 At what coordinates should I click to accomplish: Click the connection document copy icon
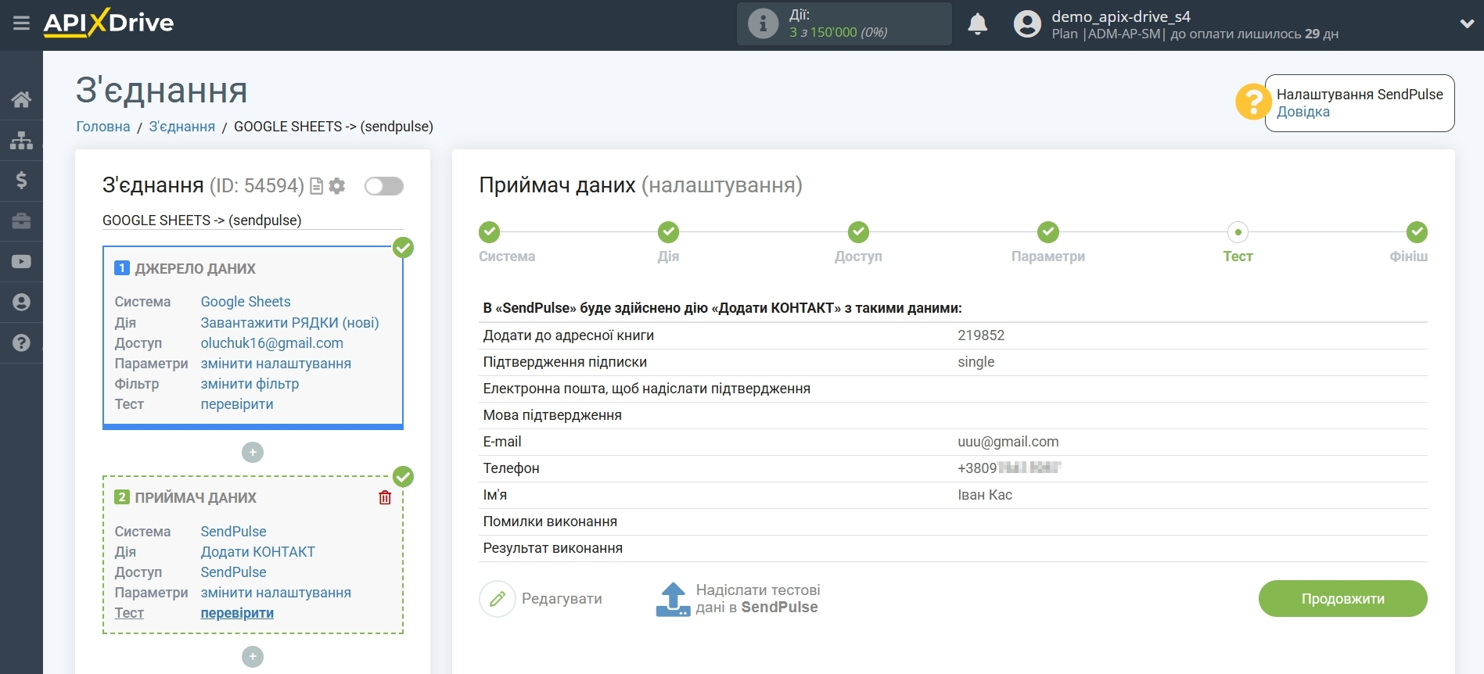click(x=317, y=186)
